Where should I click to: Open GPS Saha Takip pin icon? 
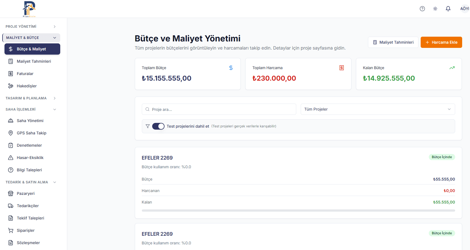pos(11,133)
